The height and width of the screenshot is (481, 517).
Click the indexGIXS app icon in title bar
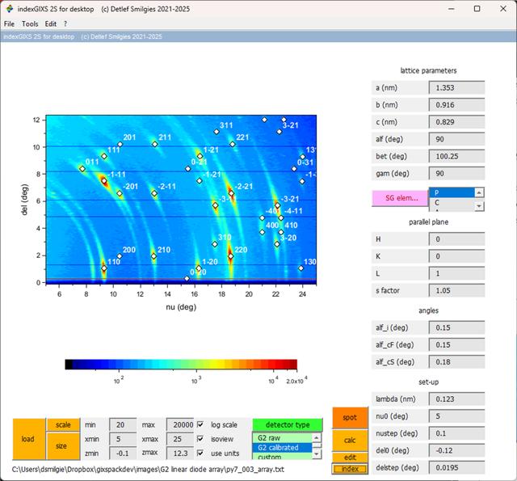[10, 9]
